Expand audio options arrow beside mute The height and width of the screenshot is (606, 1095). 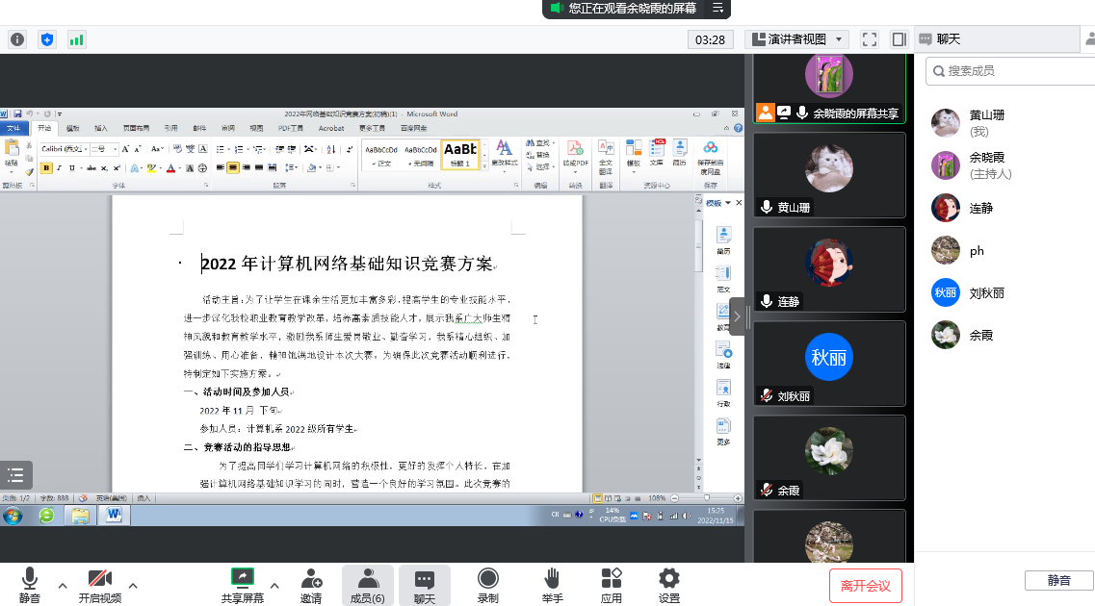click(x=63, y=585)
